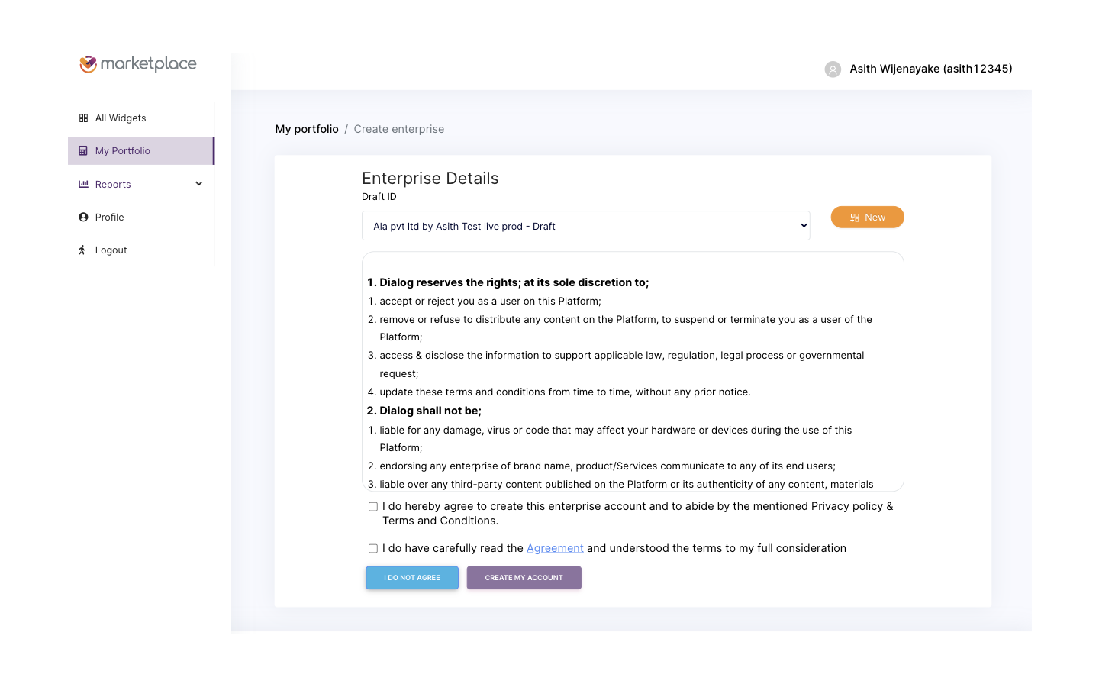
Task: Click heading 'Dialog shall not be;'
Action: click(430, 411)
